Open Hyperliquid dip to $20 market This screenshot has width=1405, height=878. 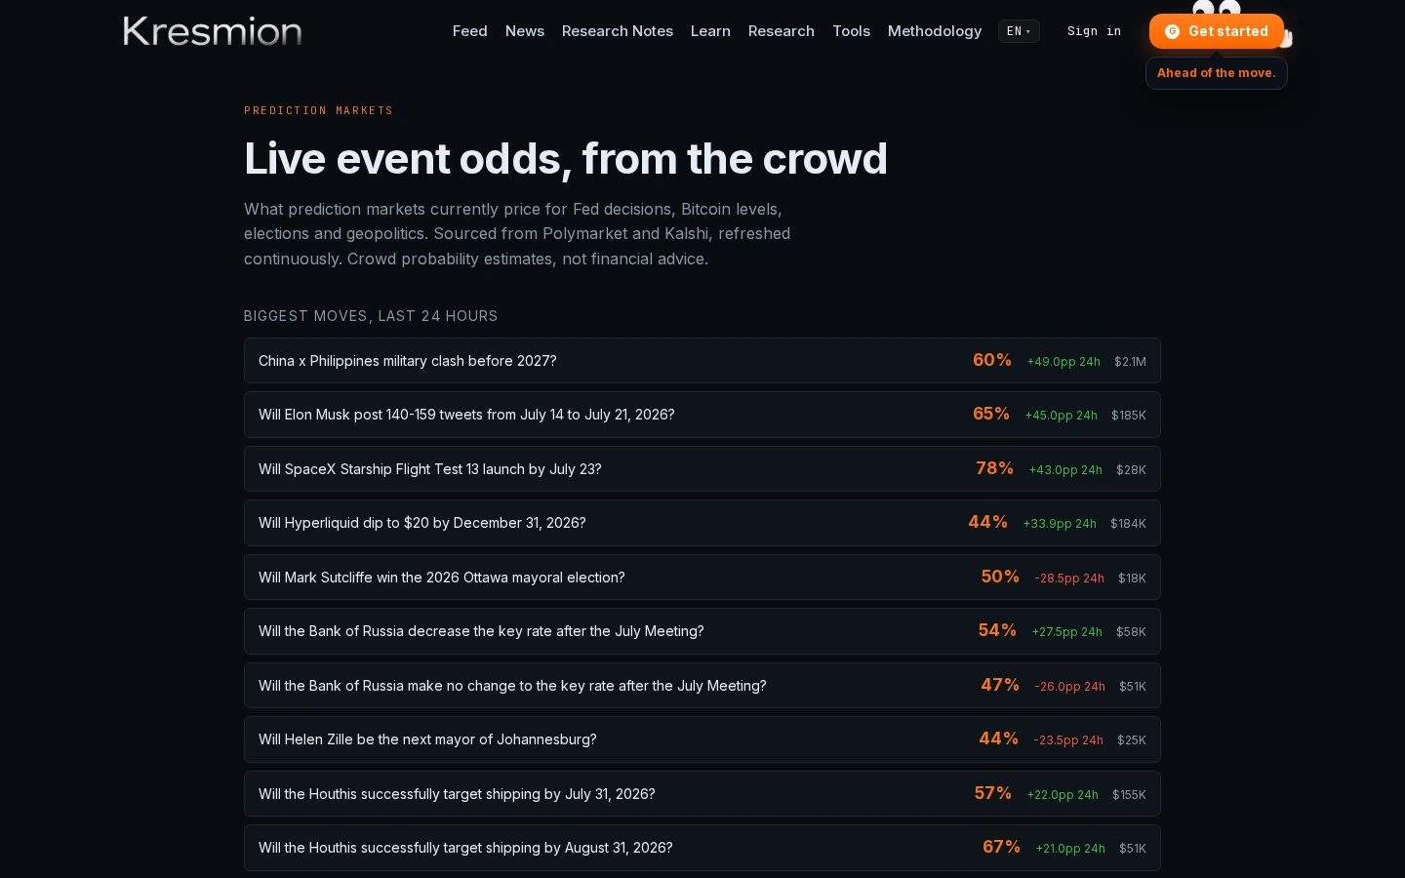[x=702, y=523]
